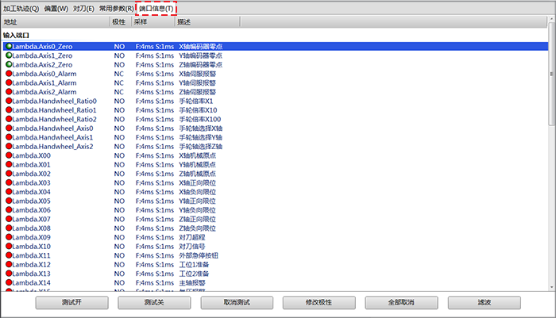
Task: Click the 地址 column header
Action: 56,22
